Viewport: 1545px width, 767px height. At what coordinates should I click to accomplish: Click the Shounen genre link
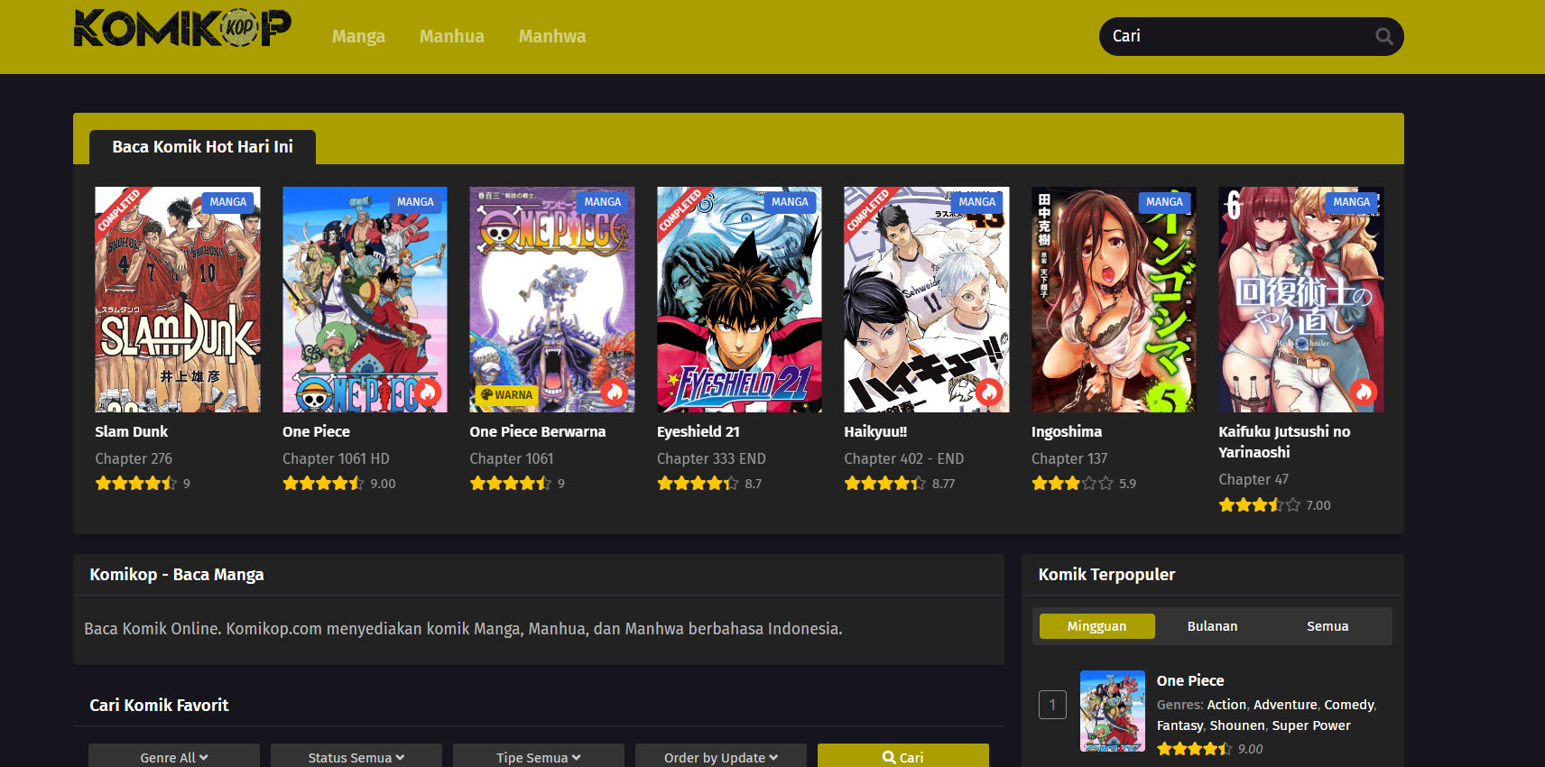1237,725
